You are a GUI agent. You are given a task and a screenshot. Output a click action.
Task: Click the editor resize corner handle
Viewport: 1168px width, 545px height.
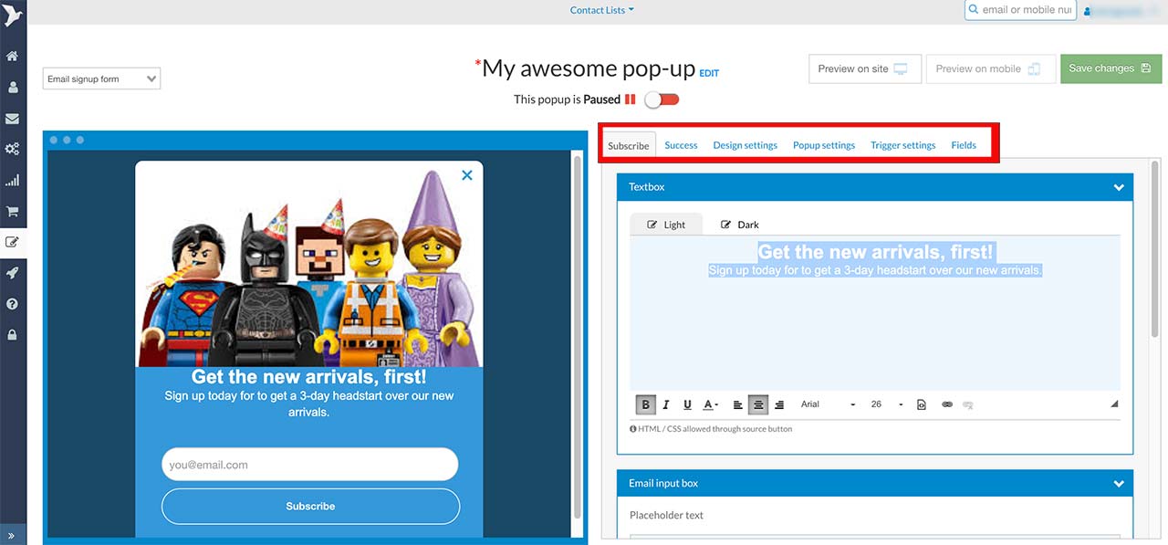coord(1114,404)
